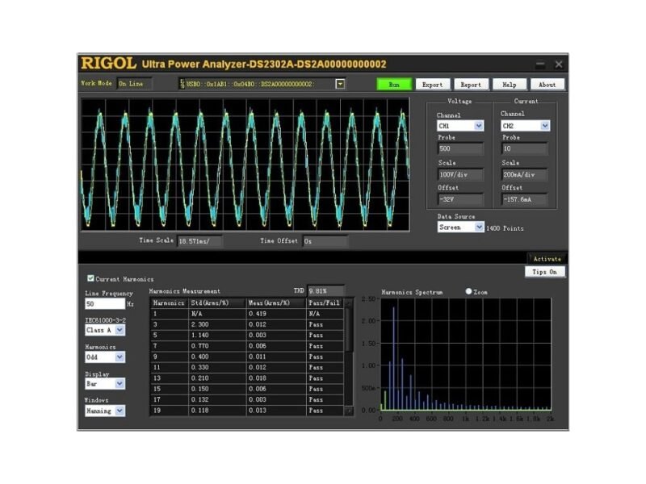Viewport: 646px width, 484px height.
Task: Click the Harmonics Spectrum bar chart
Action: (466, 354)
